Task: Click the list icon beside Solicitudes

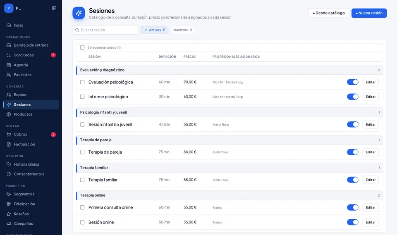Action: coord(9,55)
